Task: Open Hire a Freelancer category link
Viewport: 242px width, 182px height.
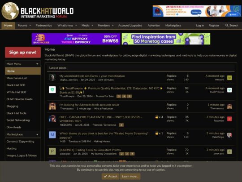Action: (x=104, y=109)
